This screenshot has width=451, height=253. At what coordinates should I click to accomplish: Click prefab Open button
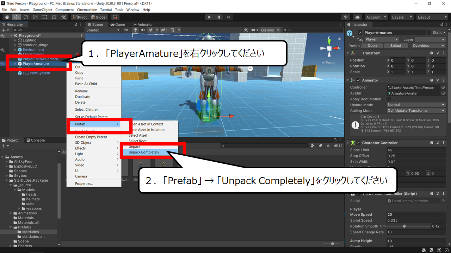point(372,46)
